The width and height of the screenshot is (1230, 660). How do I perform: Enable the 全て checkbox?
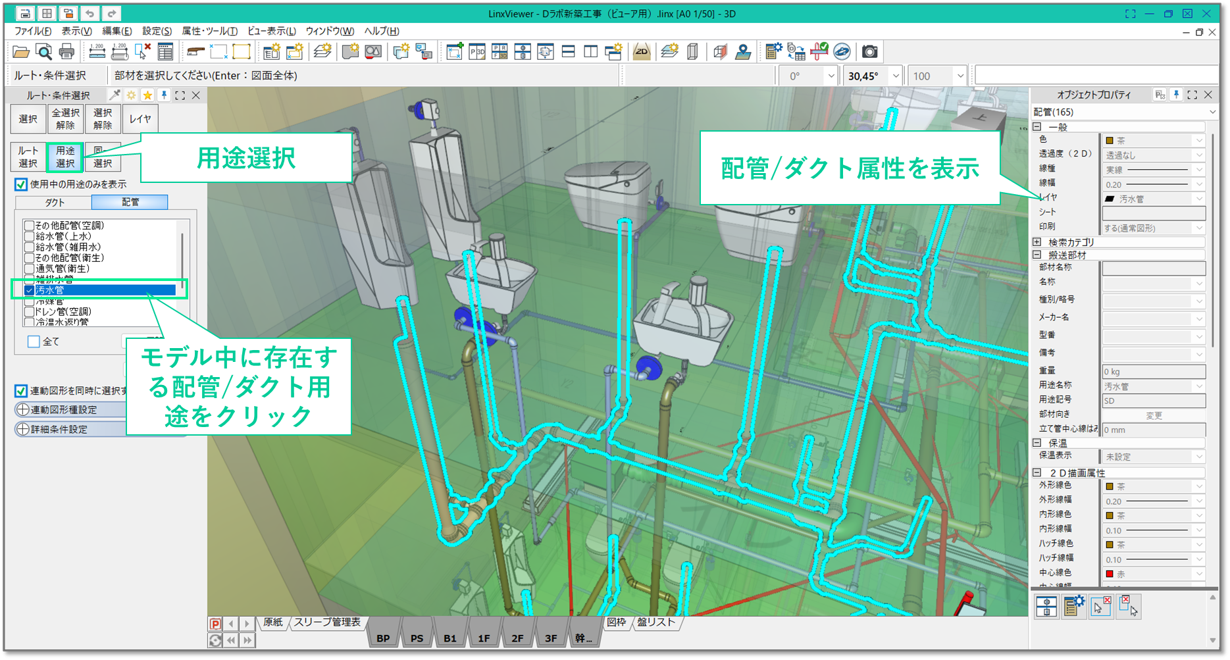click(34, 342)
